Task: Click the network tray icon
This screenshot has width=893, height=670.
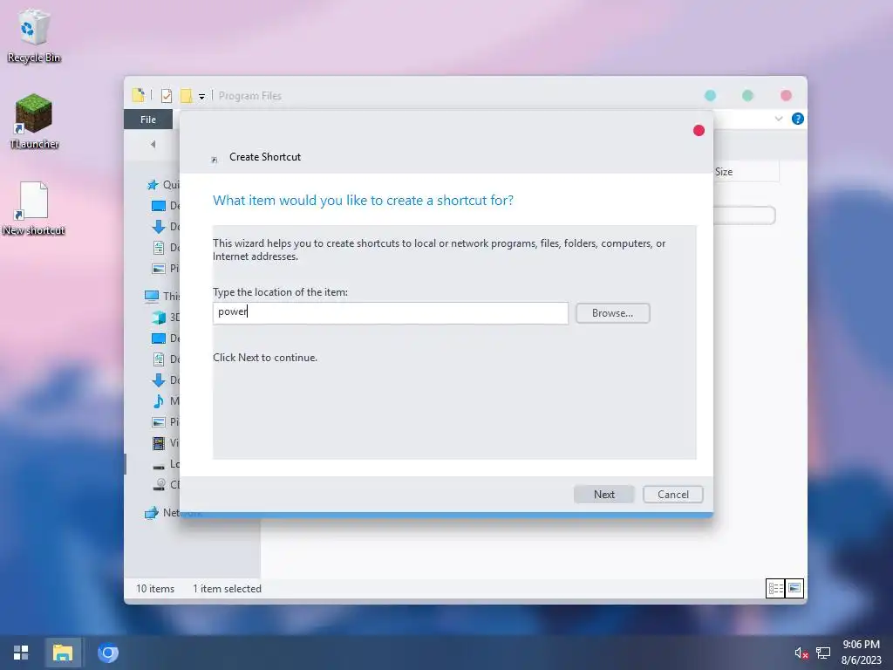Action: (x=823, y=653)
